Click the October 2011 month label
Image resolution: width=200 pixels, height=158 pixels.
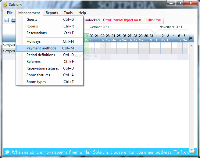pos(99,27)
